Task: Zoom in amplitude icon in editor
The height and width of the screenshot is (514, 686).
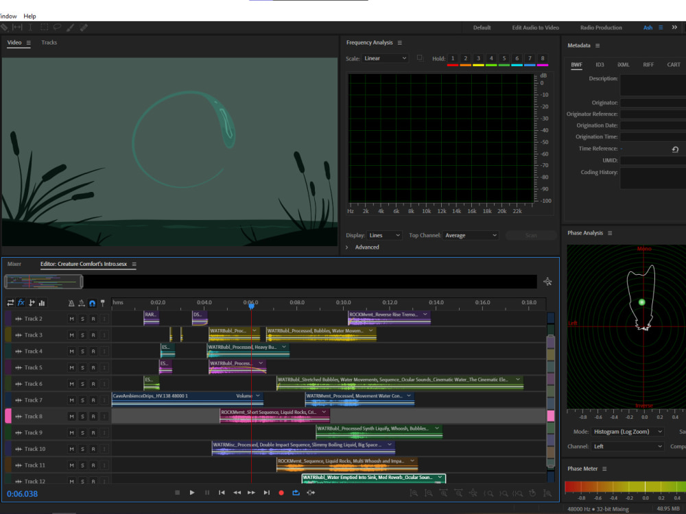Action: click(414, 493)
